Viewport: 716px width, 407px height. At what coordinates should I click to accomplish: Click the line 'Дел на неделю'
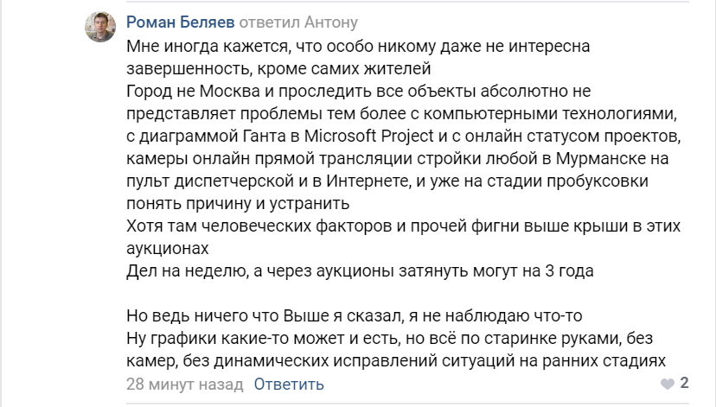click(360, 270)
